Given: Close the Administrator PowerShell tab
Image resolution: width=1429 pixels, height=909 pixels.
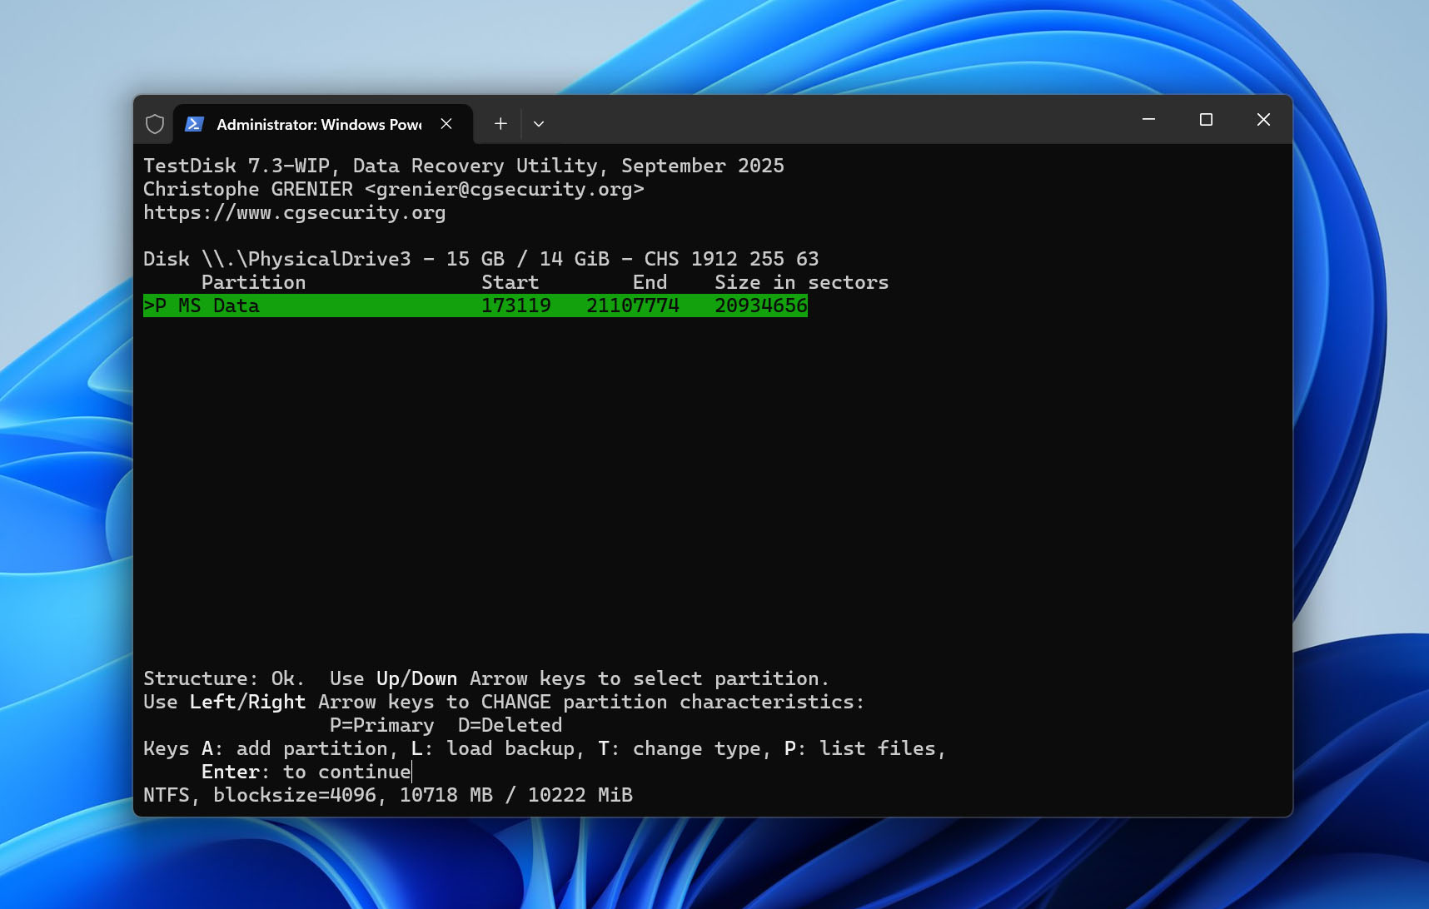Looking at the screenshot, I should pyautogui.click(x=446, y=124).
